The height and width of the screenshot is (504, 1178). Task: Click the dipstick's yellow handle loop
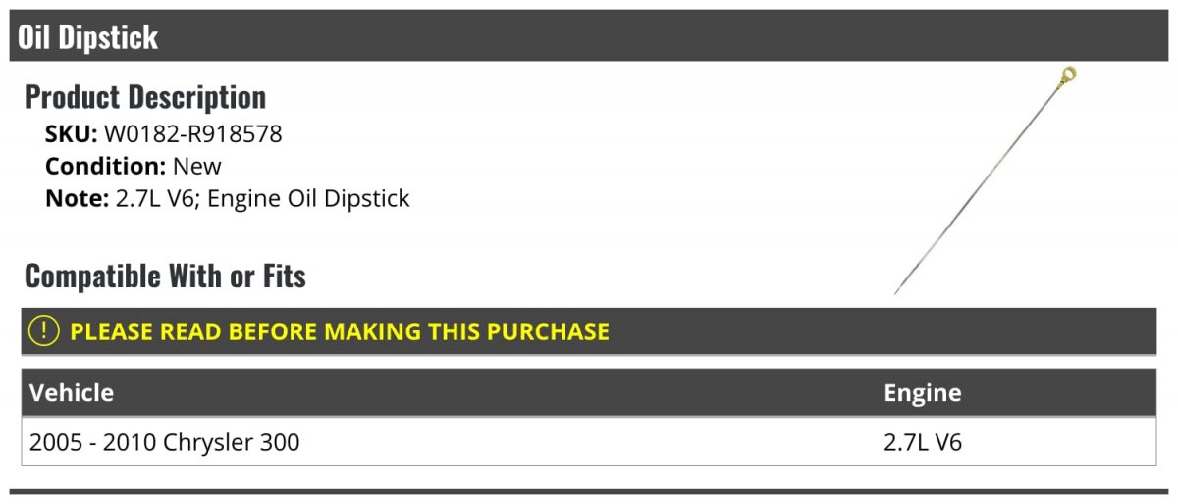pyautogui.click(x=1068, y=76)
